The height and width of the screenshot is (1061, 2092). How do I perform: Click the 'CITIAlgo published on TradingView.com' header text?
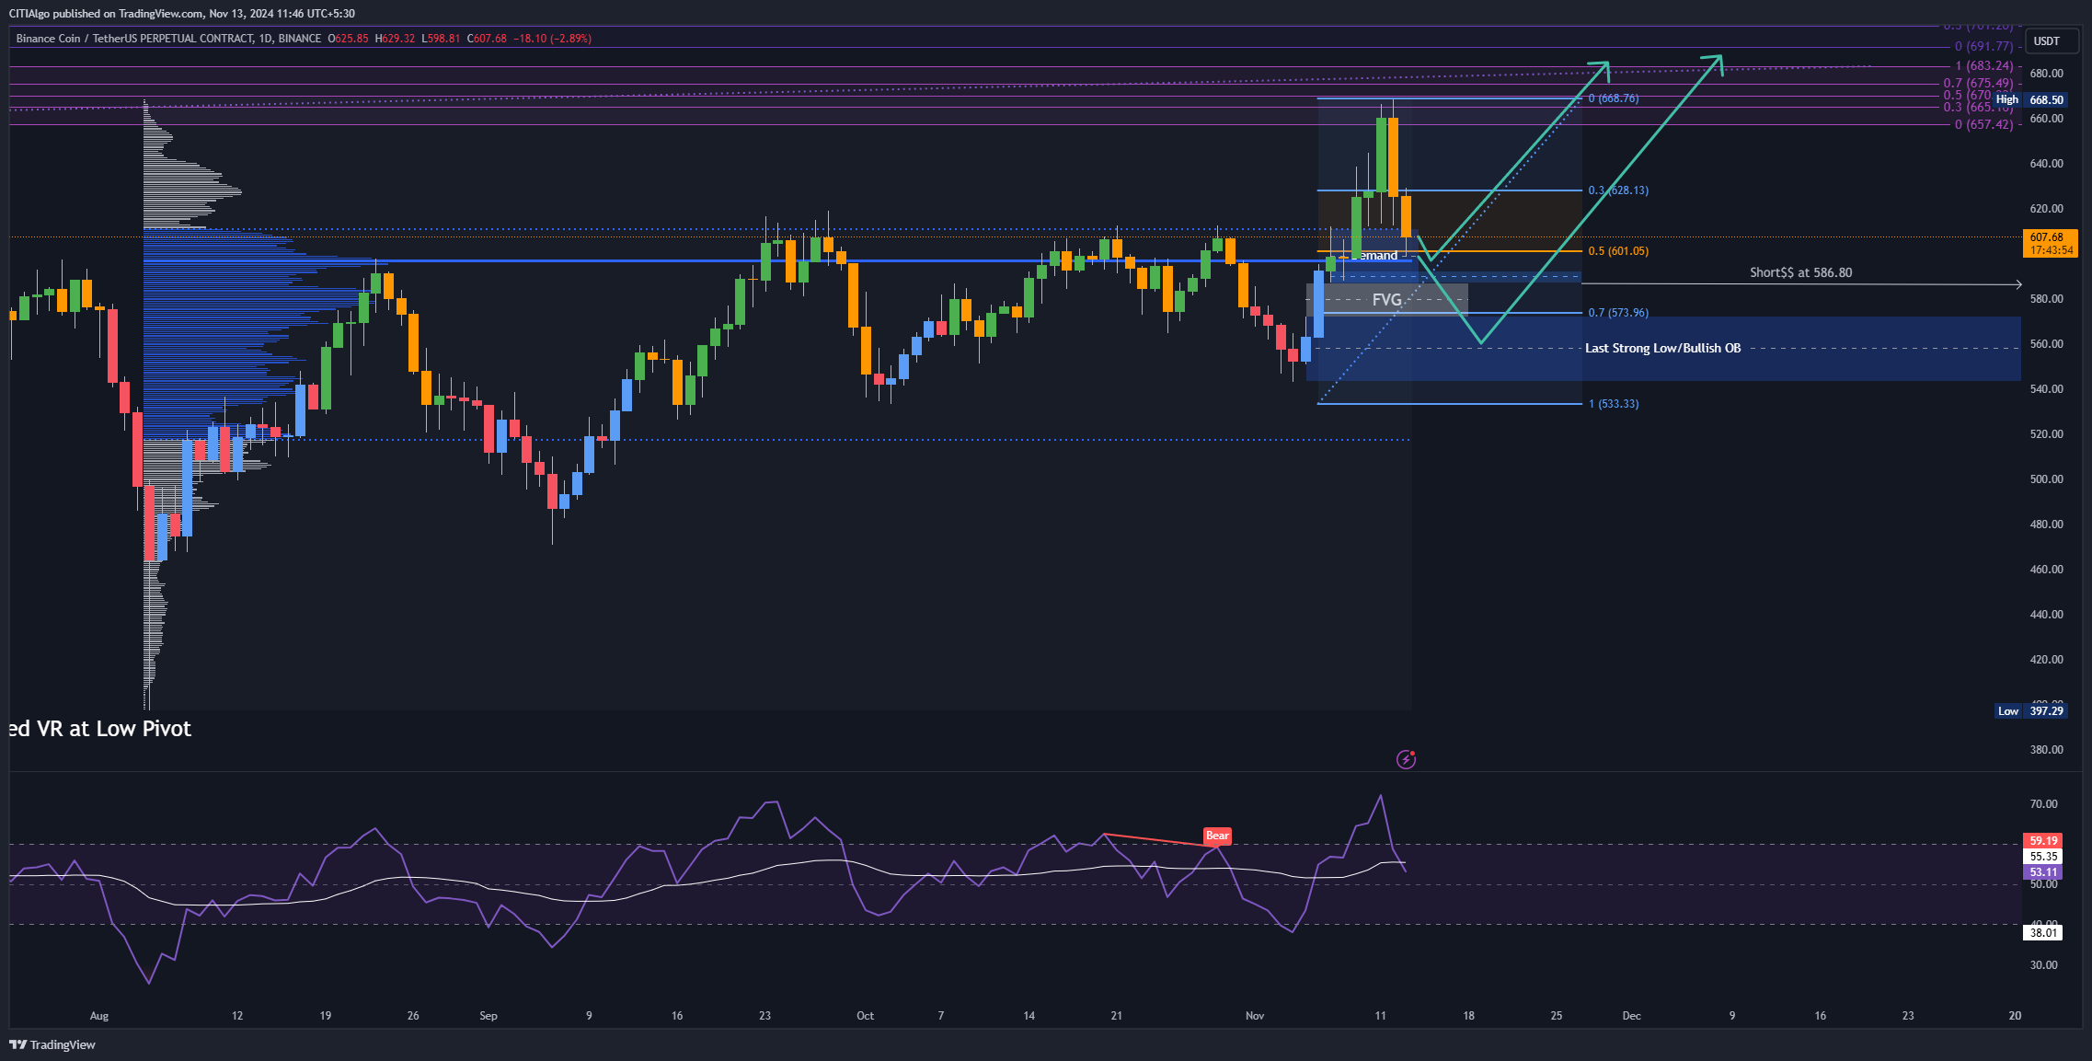106,14
